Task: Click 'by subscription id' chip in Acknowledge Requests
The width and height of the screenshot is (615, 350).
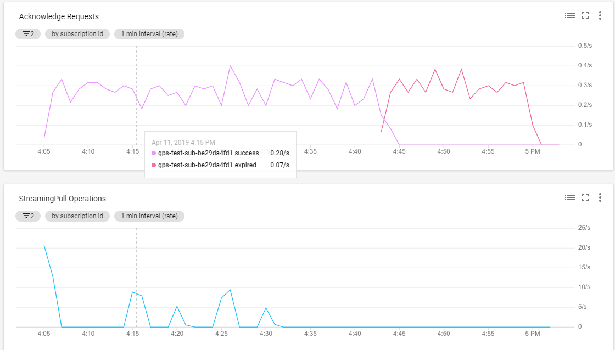Action: [77, 34]
